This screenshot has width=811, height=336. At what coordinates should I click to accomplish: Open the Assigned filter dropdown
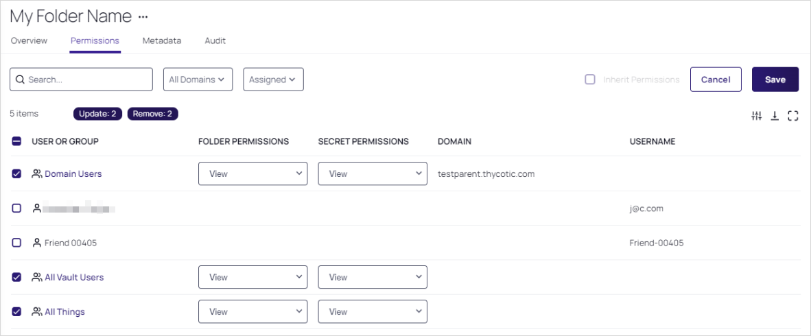pos(273,80)
